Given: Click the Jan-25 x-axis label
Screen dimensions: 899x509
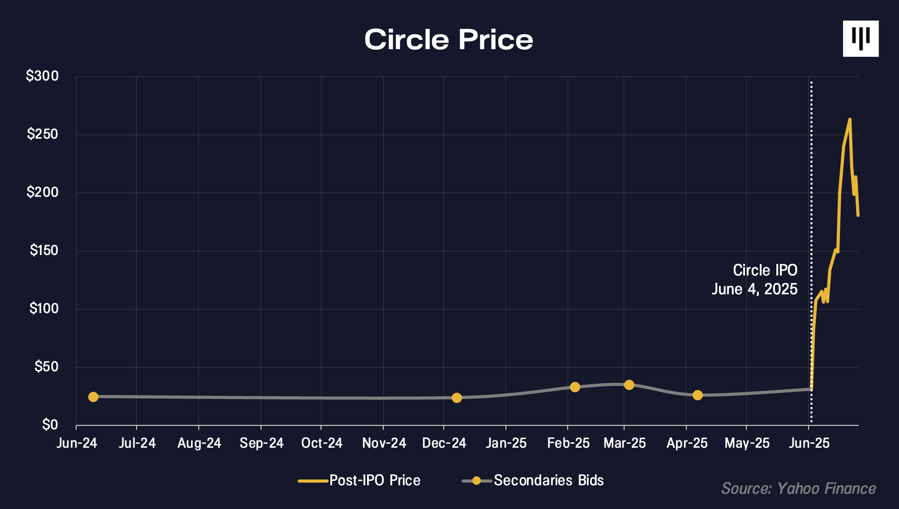Looking at the screenshot, I should click(x=506, y=443).
